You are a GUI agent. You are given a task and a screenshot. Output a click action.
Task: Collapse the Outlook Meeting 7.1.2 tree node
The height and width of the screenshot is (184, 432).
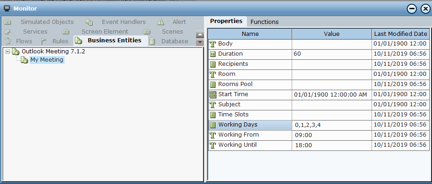(x=8, y=52)
